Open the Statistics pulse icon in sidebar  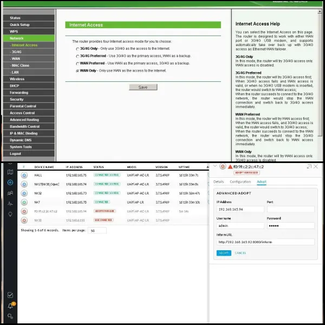pos(10,203)
